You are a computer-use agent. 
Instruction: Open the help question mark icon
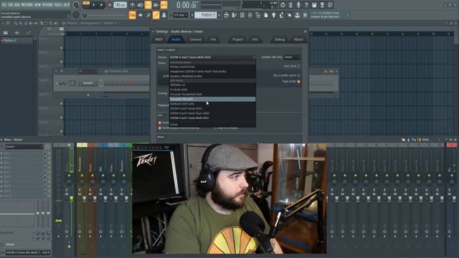(306, 5)
